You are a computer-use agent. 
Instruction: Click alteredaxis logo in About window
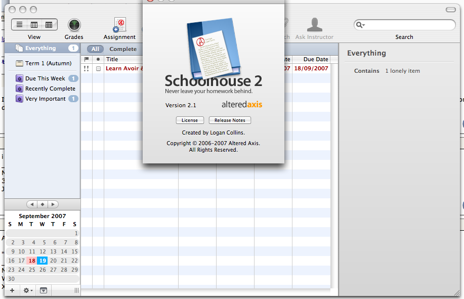click(242, 104)
